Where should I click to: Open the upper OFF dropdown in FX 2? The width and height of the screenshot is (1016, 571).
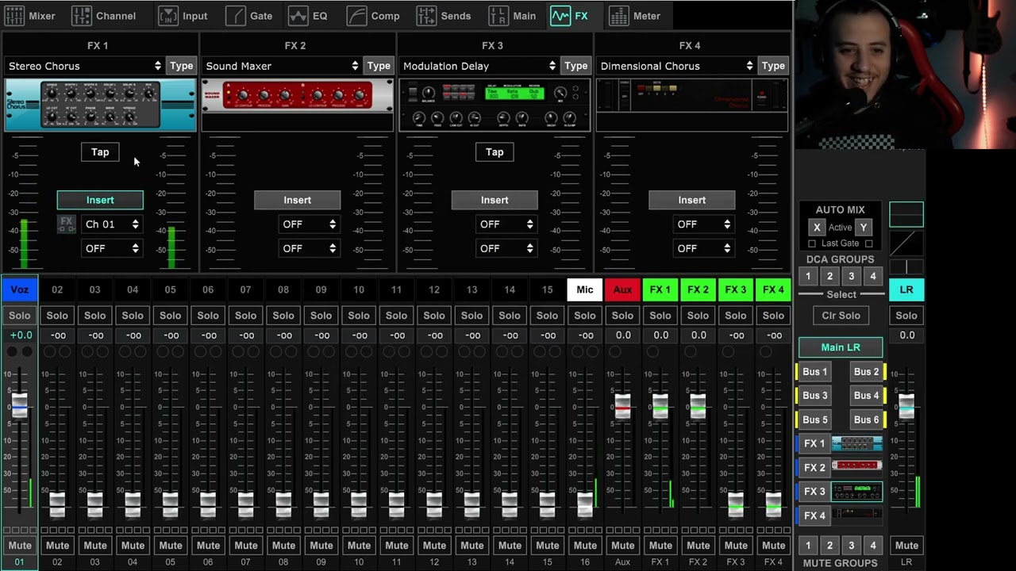click(309, 224)
